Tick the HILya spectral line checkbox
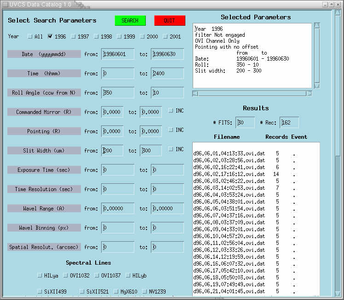The height and width of the screenshot is (300, 344). click(40, 275)
